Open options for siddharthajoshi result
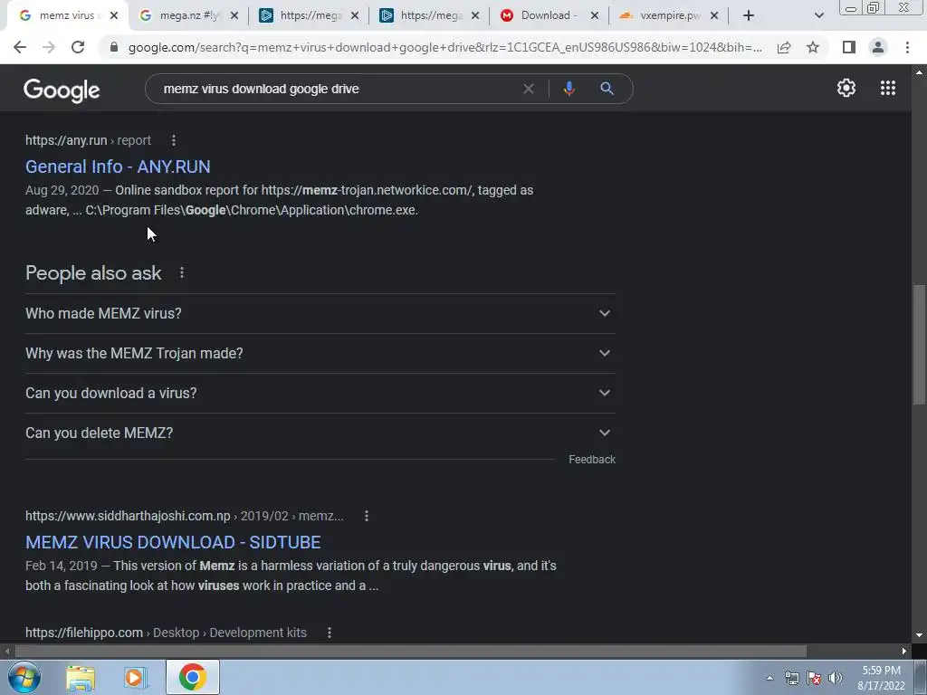This screenshot has height=695, width=927. click(x=367, y=516)
